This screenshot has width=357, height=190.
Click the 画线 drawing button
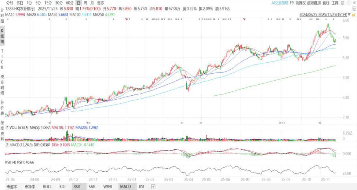tap(326, 3)
